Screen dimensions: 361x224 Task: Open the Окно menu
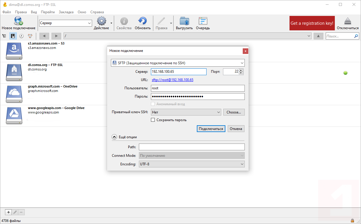(82, 12)
